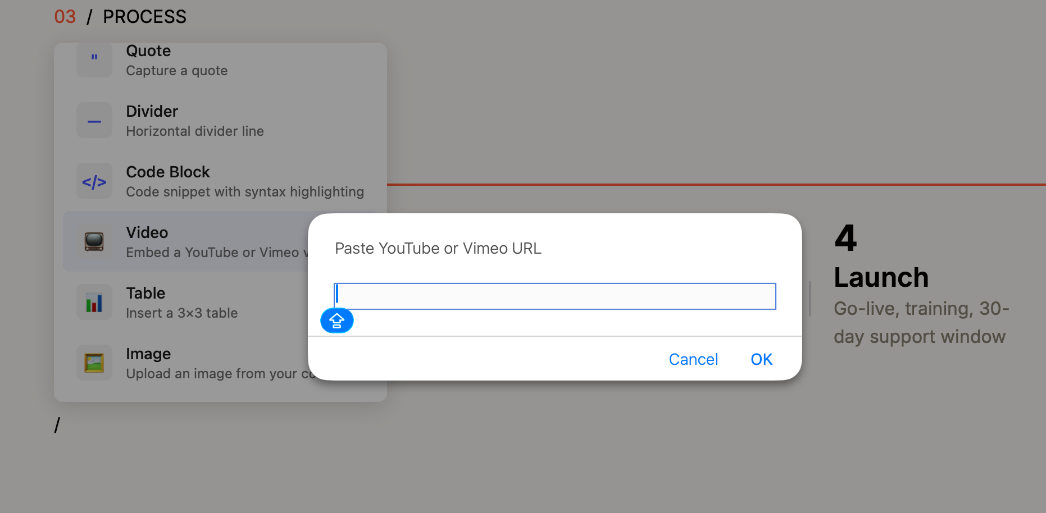
Task: Select the Video menu entry
Action: [185, 241]
